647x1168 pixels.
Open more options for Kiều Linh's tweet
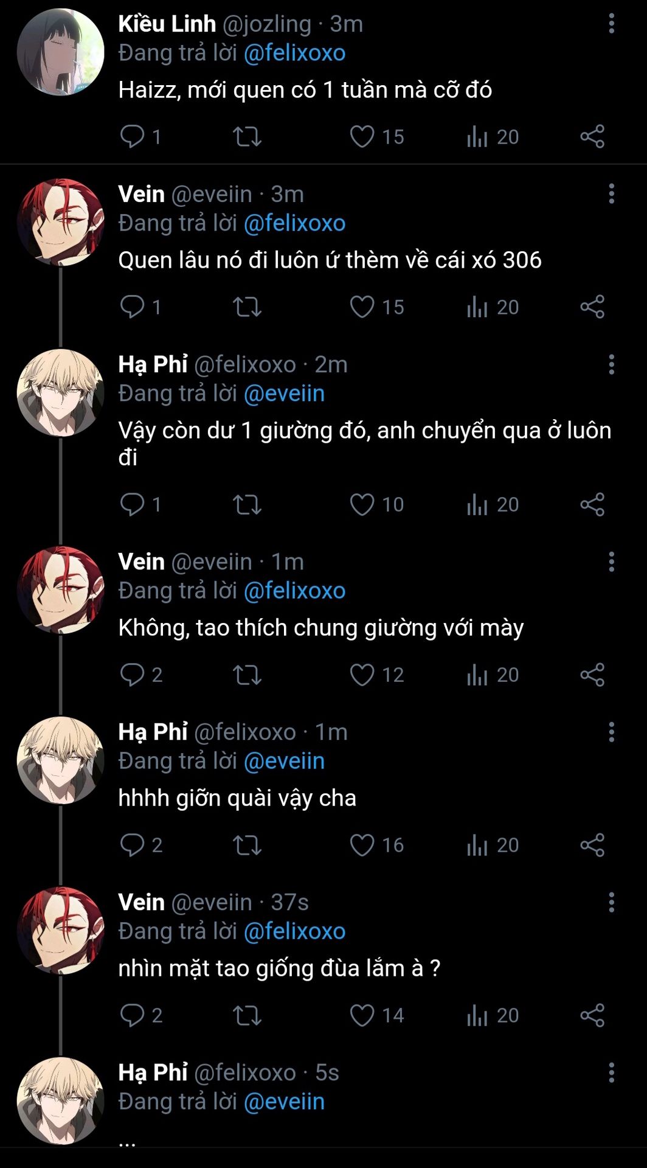click(611, 24)
